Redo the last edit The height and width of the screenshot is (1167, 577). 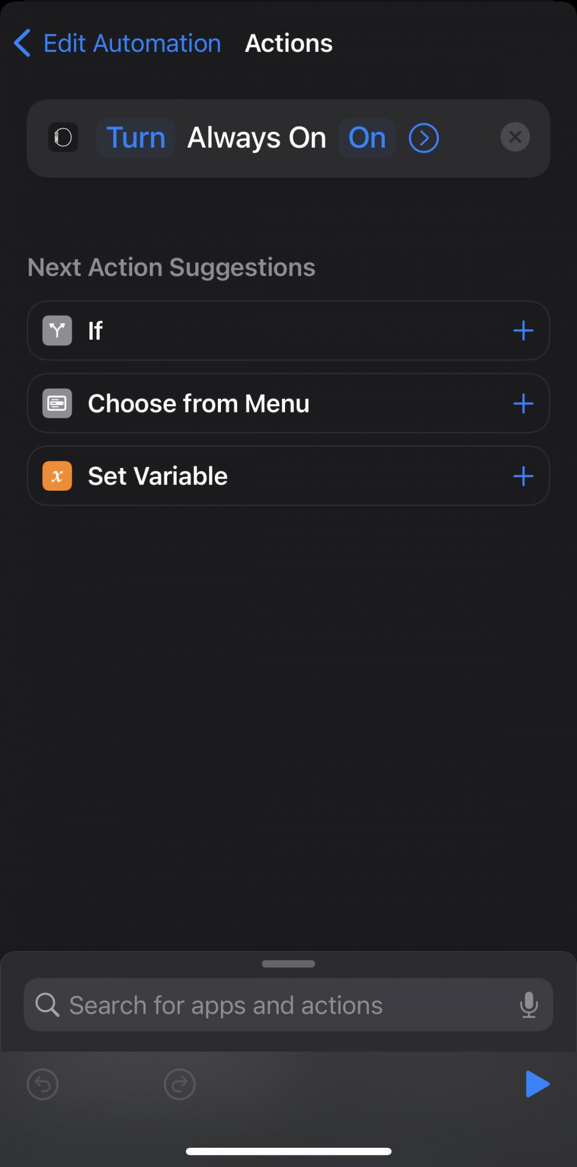[x=180, y=1084]
